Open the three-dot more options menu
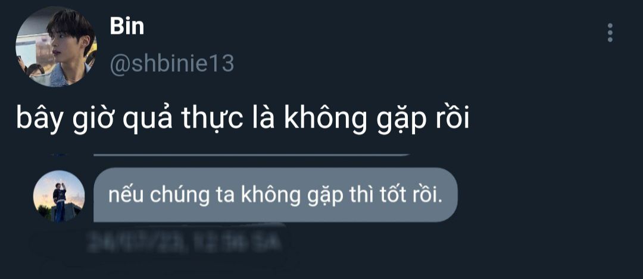 pos(610,32)
